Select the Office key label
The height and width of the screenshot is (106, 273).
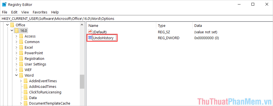pyautogui.click(x=20, y=25)
